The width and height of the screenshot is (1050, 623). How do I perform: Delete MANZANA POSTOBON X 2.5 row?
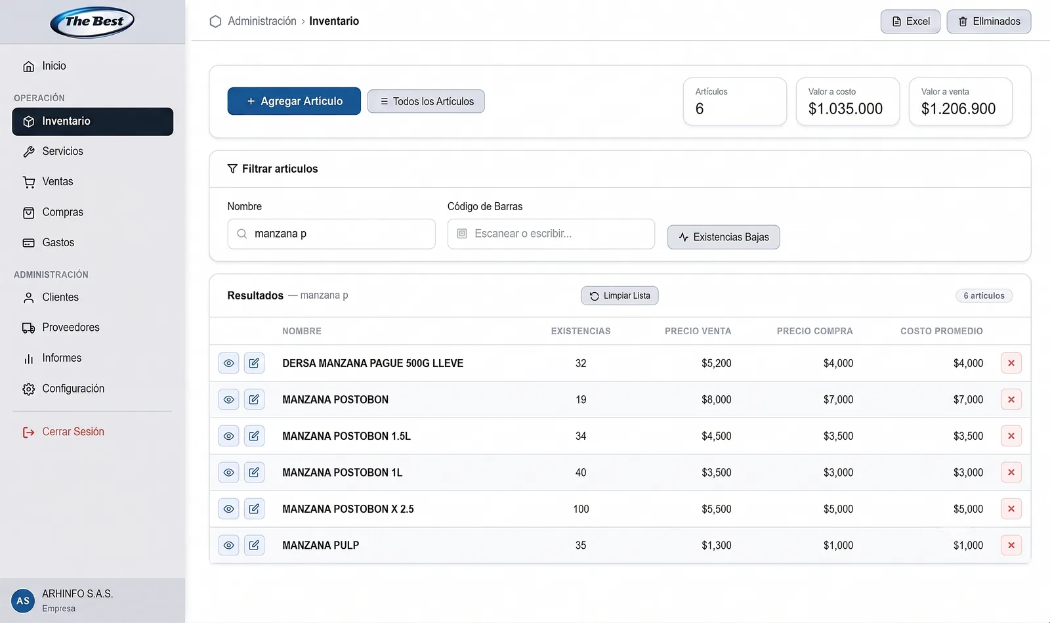pos(1011,509)
